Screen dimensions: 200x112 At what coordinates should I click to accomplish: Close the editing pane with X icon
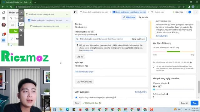point(22,12)
